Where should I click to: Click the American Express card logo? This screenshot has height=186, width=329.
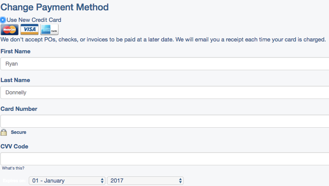point(49,30)
